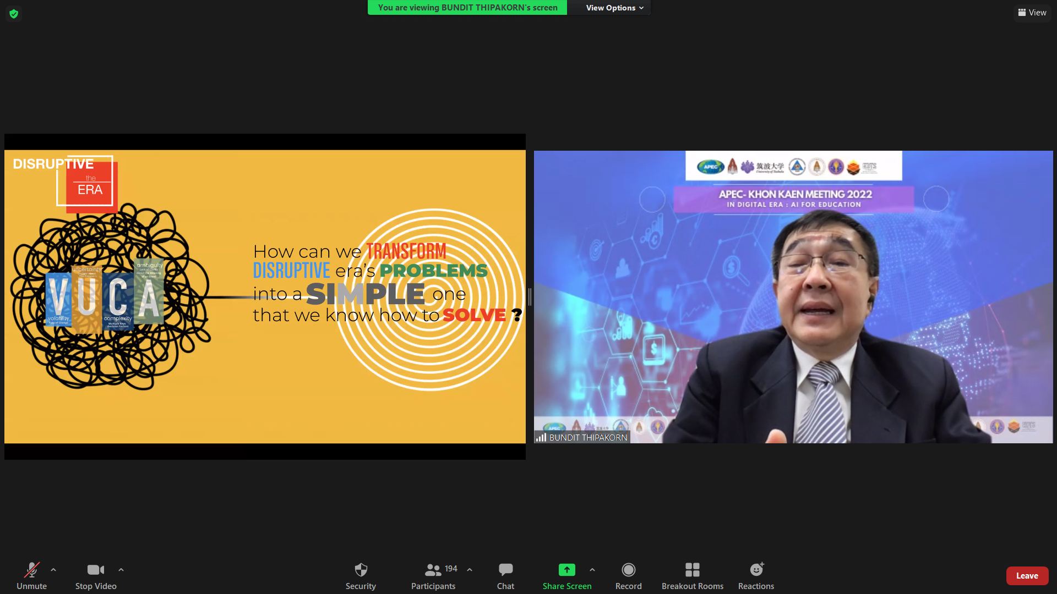
Task: Click the green encryption shield icon
Action: 14,14
